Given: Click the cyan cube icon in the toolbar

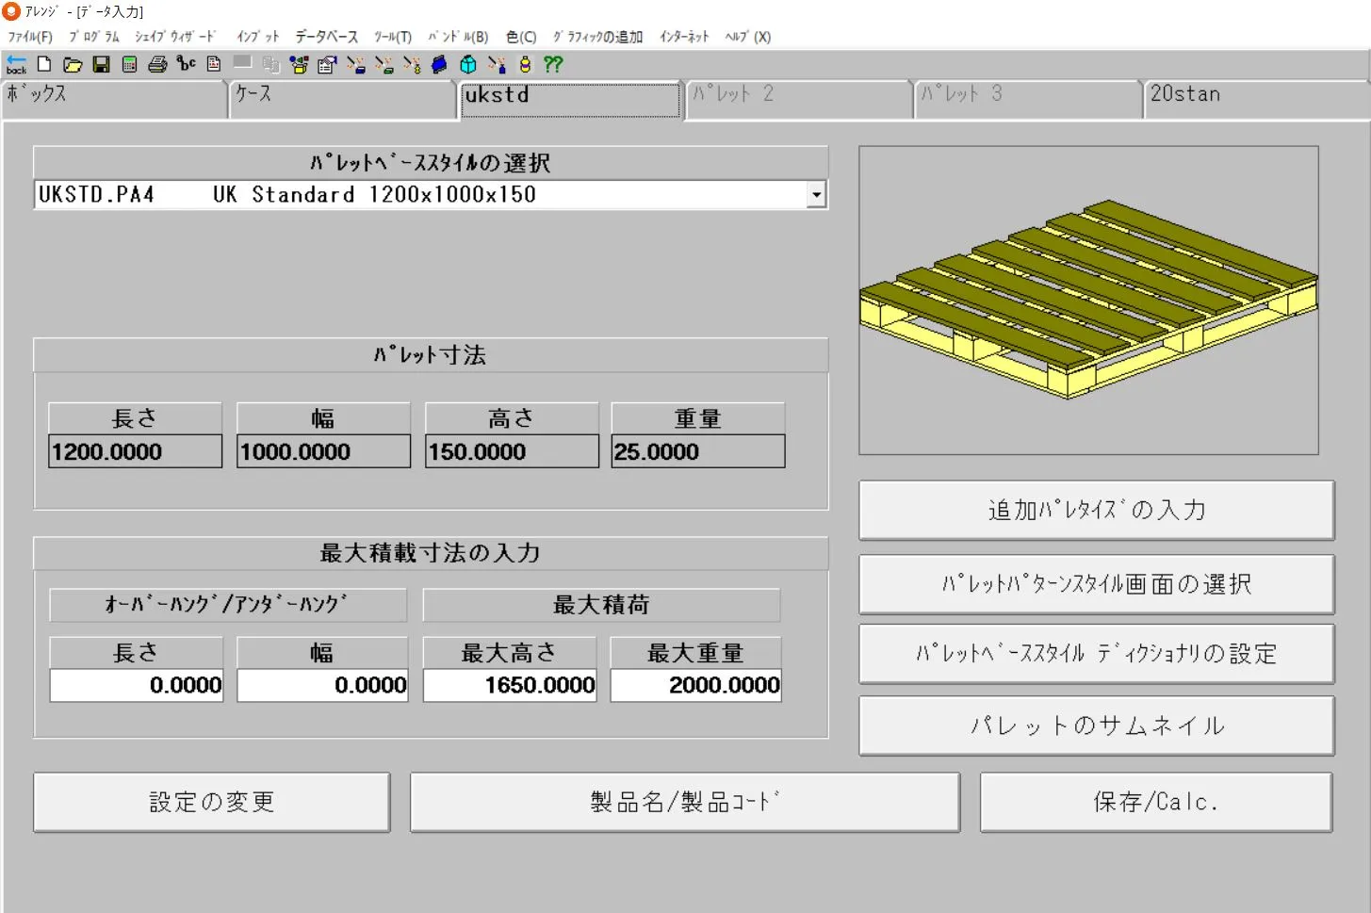Looking at the screenshot, I should (468, 64).
